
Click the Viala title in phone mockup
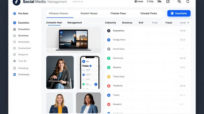coord(85,66)
